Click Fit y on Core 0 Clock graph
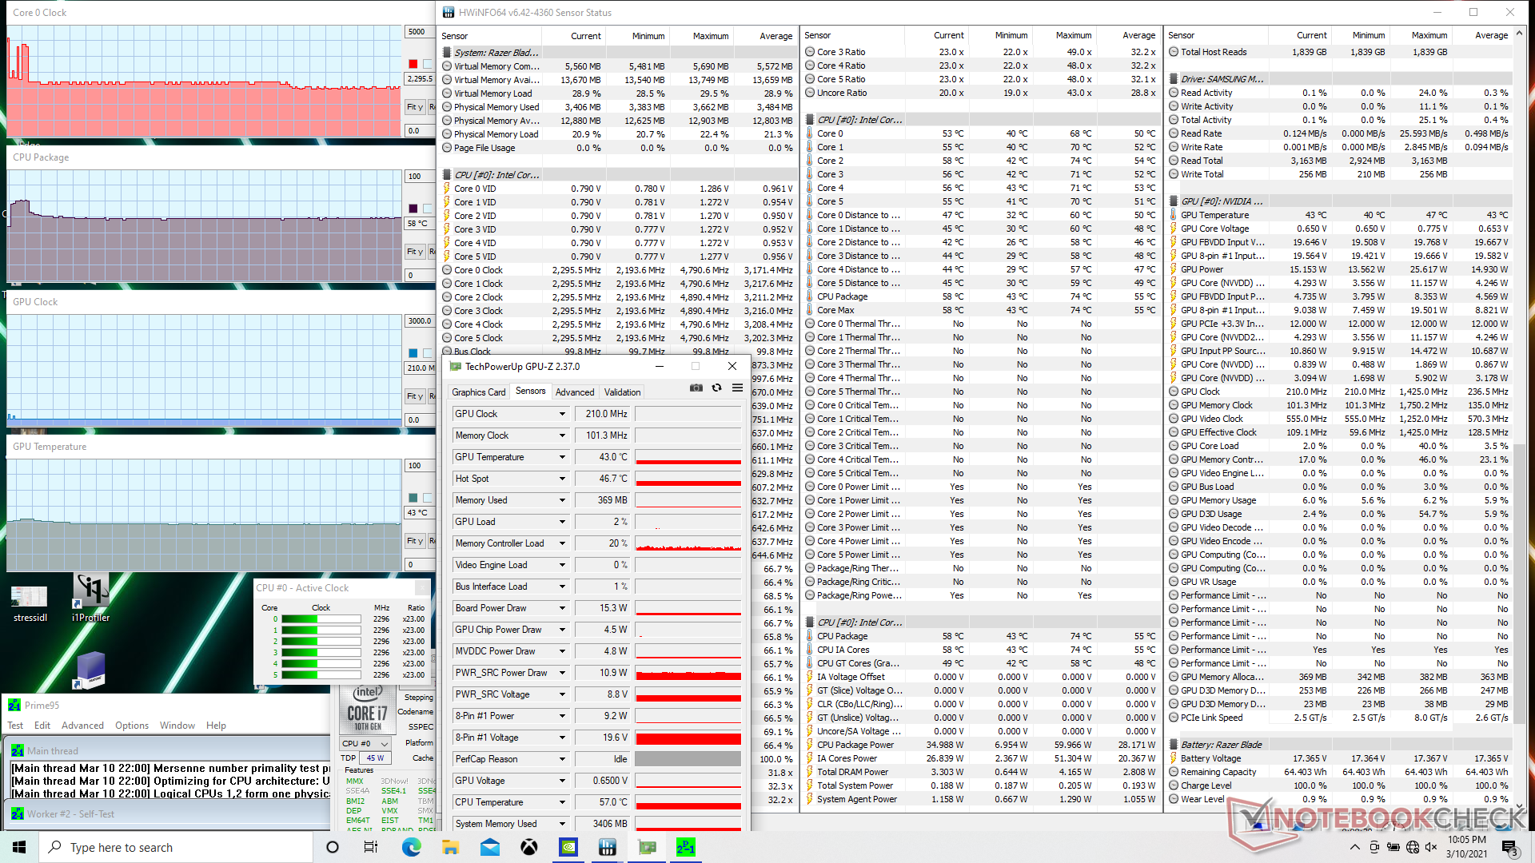The image size is (1535, 863). [x=414, y=107]
